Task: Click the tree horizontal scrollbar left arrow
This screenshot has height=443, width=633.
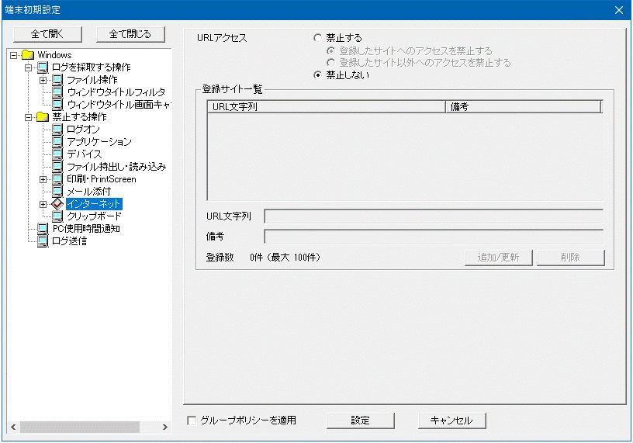Action: coord(13,427)
